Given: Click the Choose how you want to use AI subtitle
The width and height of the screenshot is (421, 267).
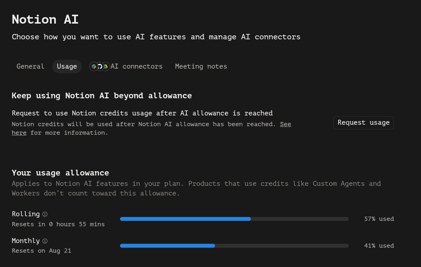Looking at the screenshot, I should [x=156, y=37].
